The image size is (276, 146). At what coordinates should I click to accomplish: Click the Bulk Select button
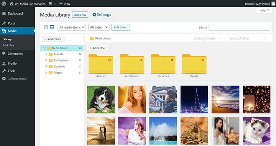(x=121, y=27)
